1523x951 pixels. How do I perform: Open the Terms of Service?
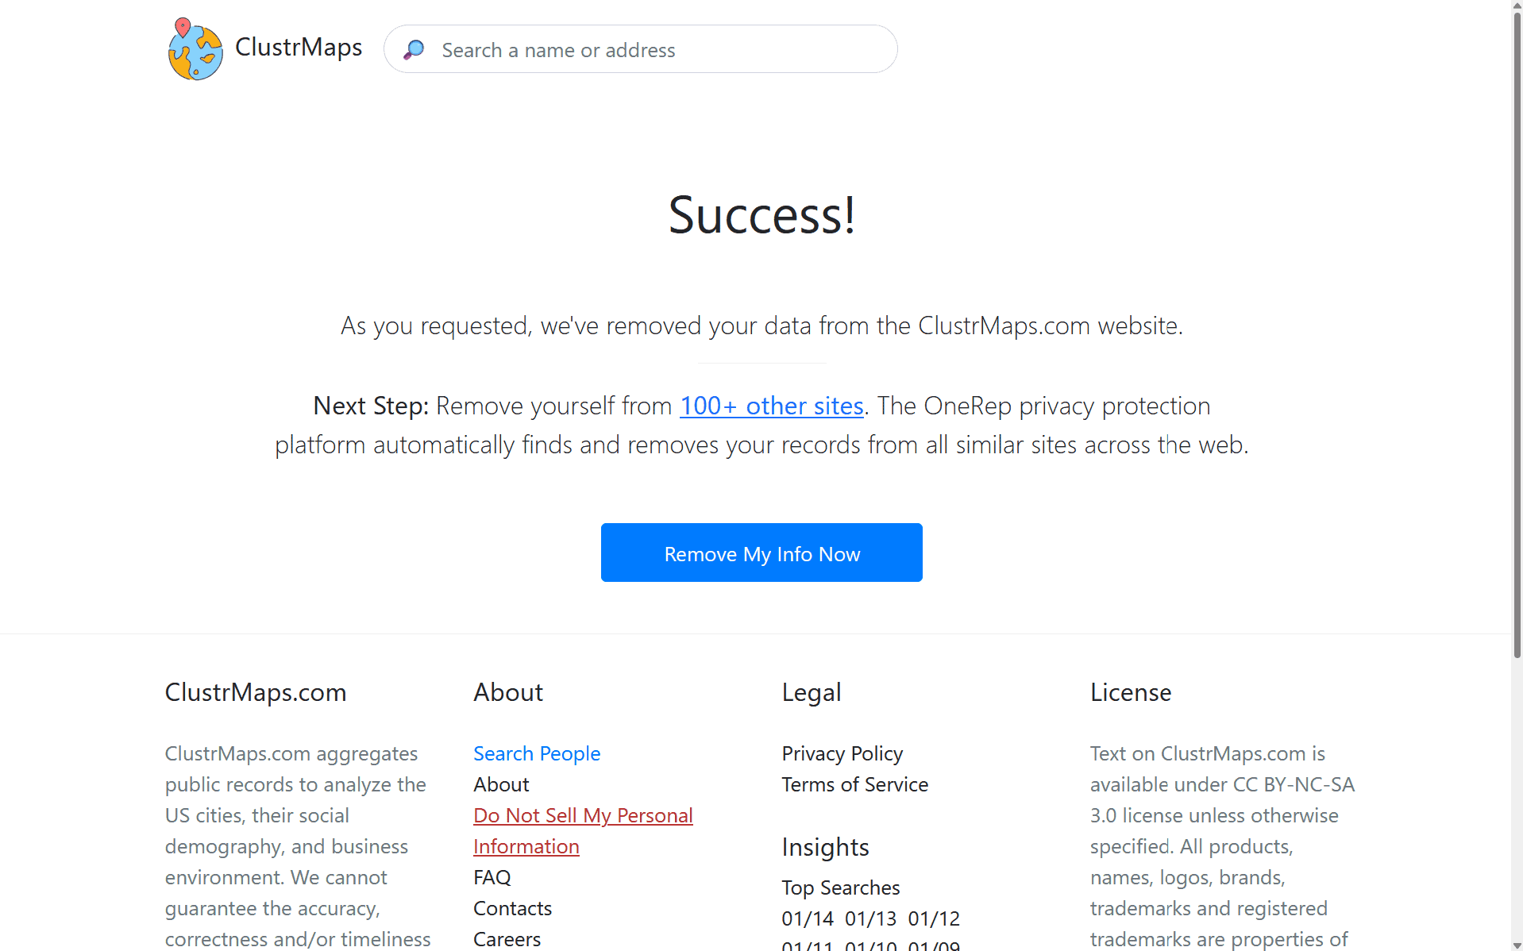[854, 784]
